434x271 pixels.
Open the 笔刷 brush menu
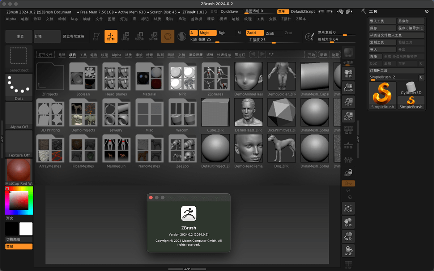[x=25, y=19]
